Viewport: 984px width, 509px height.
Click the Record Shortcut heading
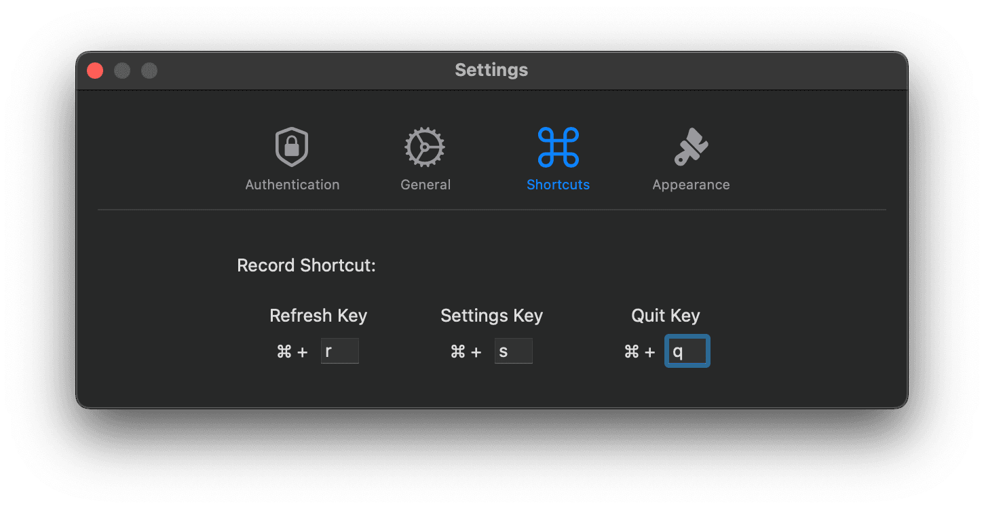pos(306,265)
